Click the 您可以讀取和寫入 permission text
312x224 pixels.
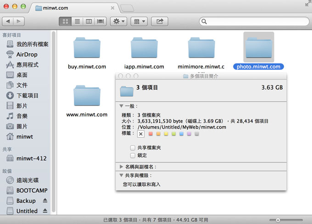pyautogui.click(x=141, y=185)
